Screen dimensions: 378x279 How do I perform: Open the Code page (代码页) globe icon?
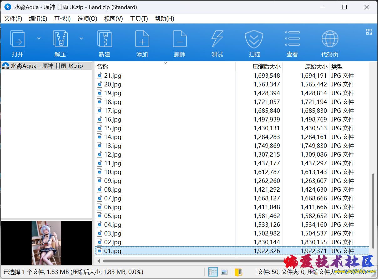coord(329,39)
